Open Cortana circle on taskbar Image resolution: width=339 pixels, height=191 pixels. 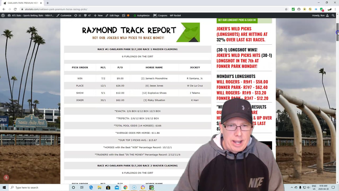(73, 188)
